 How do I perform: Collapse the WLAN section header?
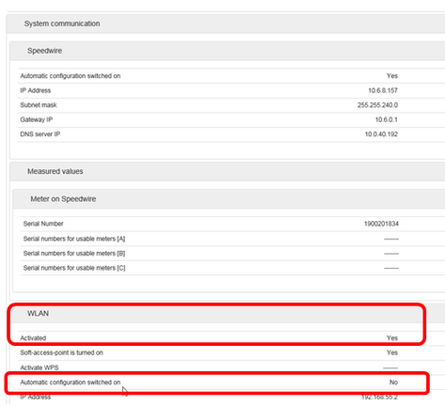pos(227,314)
